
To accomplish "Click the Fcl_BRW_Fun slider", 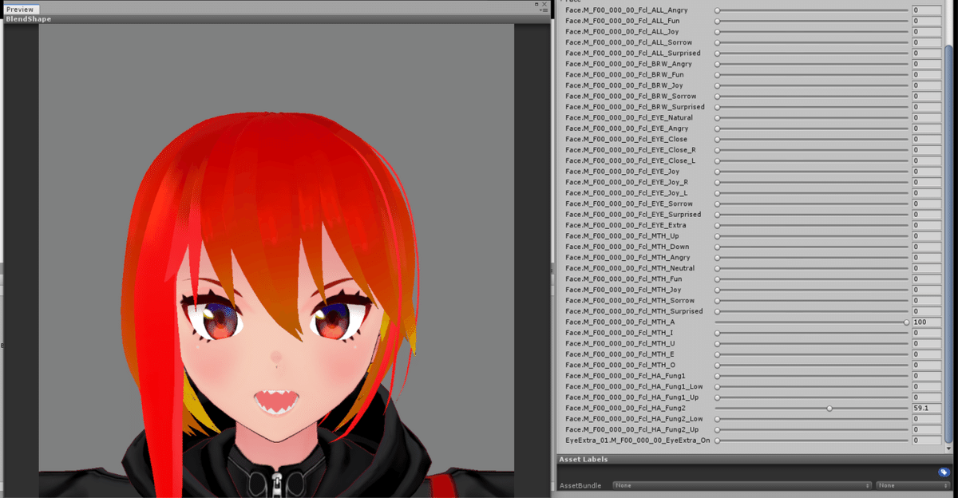I will point(812,75).
